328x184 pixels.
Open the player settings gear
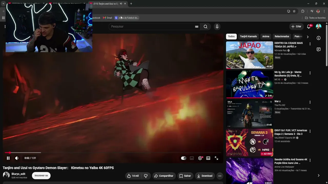point(200,158)
